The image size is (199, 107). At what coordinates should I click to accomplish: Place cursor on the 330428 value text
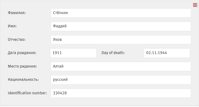point(60,93)
